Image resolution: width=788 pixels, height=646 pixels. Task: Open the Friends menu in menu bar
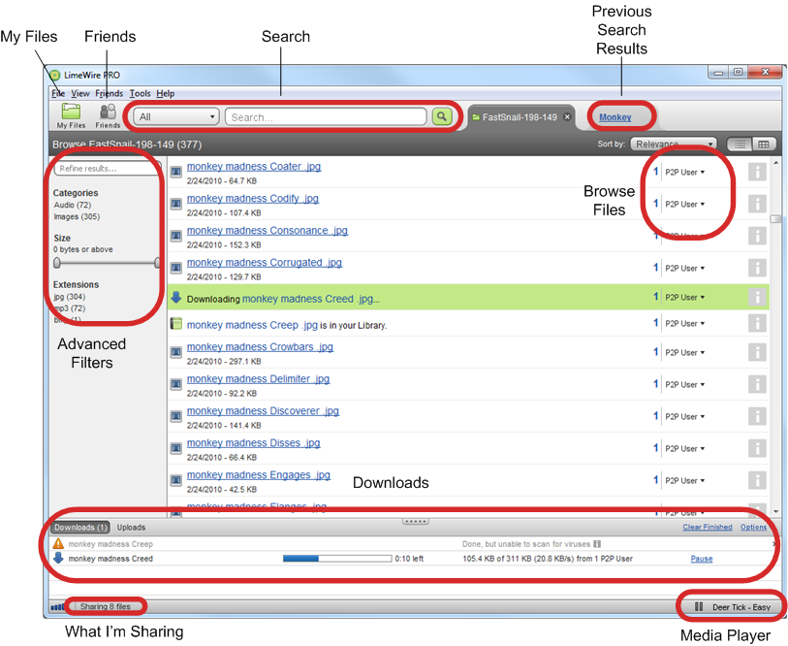pos(110,93)
